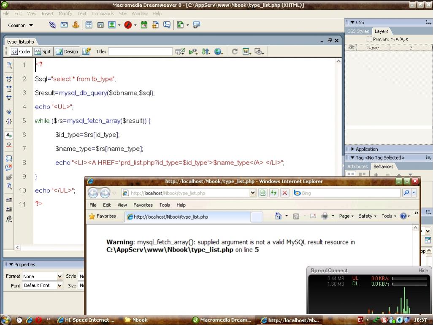Click the Preview in browser globe icon
433x325 pixels.
pos(218,51)
